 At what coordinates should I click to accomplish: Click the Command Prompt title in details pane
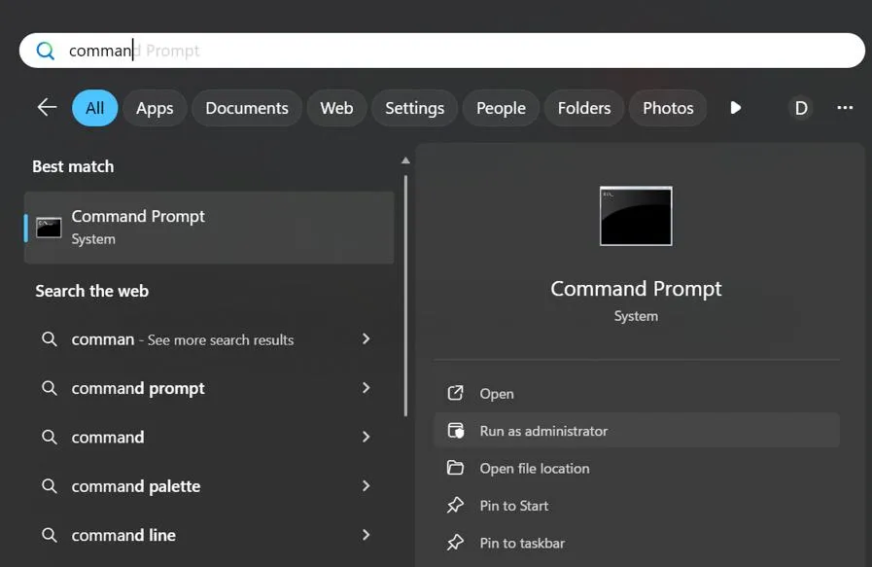636,289
